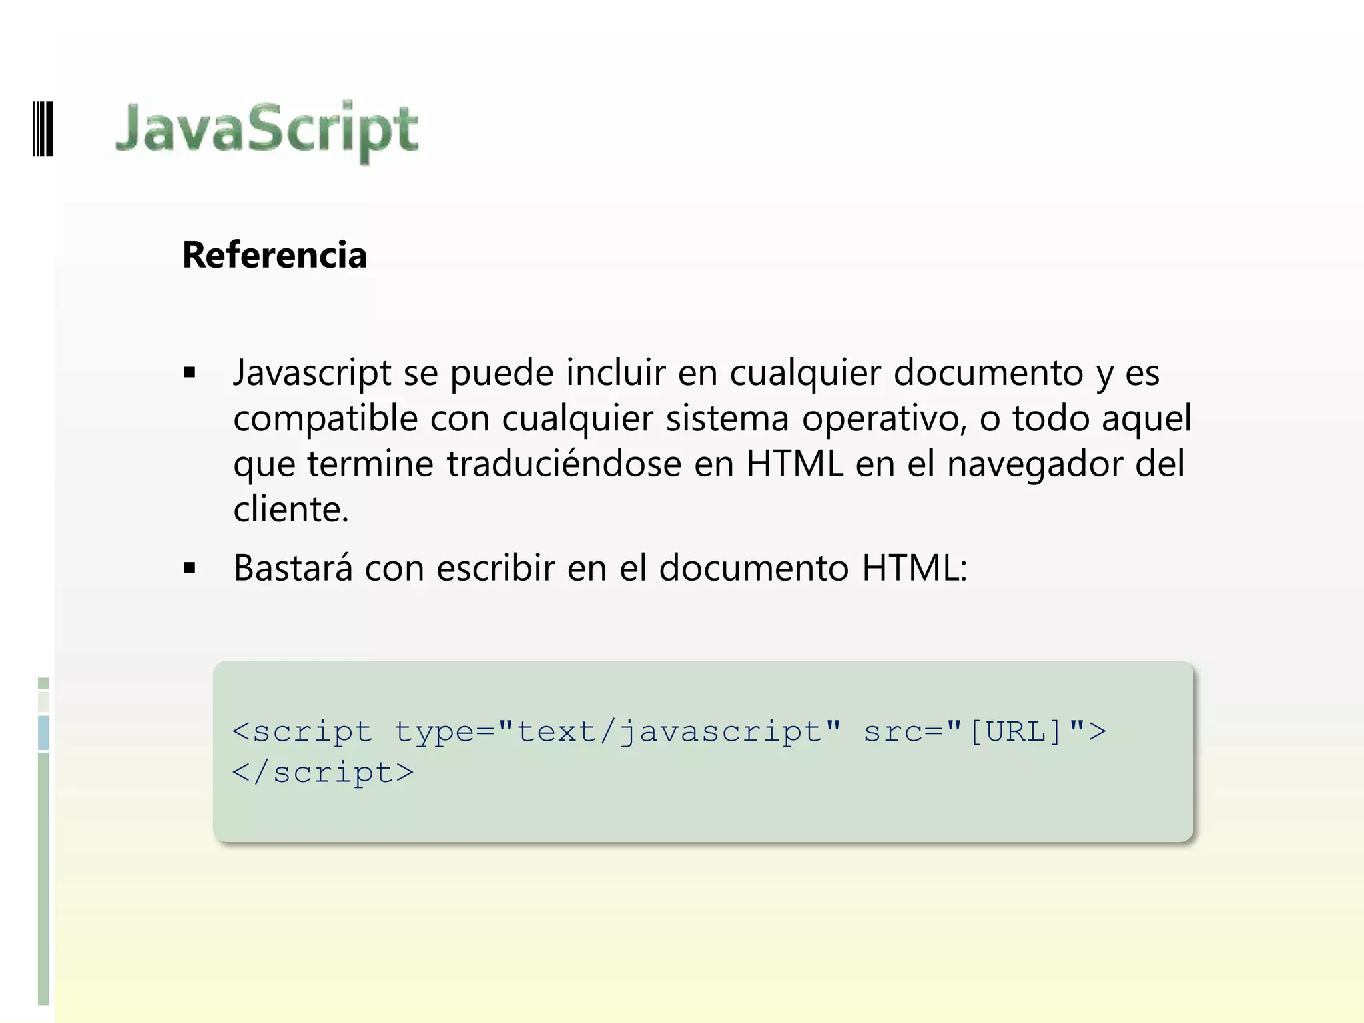The height and width of the screenshot is (1023, 1364).
Task: Click the code line '<script type="text/javascript" src="[URL]">'
Action: click(669, 732)
